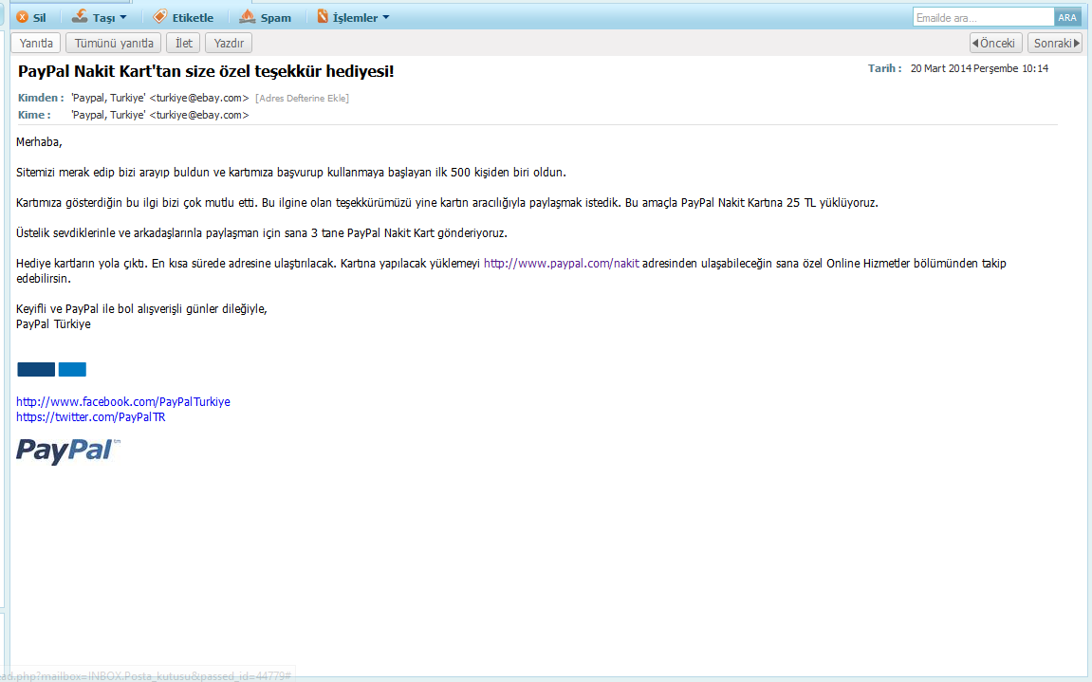Click the PayPal Türkiye signature text
This screenshot has width=1092, height=682.
(54, 324)
